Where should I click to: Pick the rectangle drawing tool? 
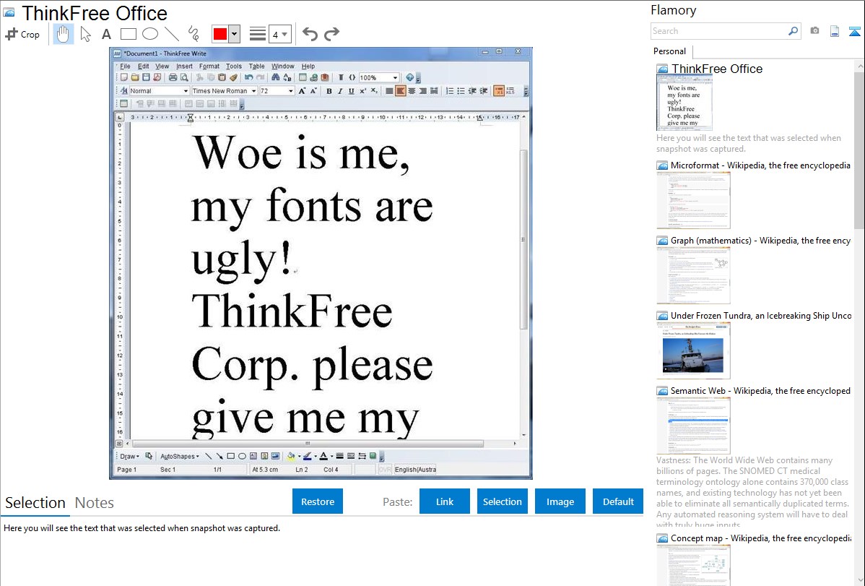tap(128, 34)
